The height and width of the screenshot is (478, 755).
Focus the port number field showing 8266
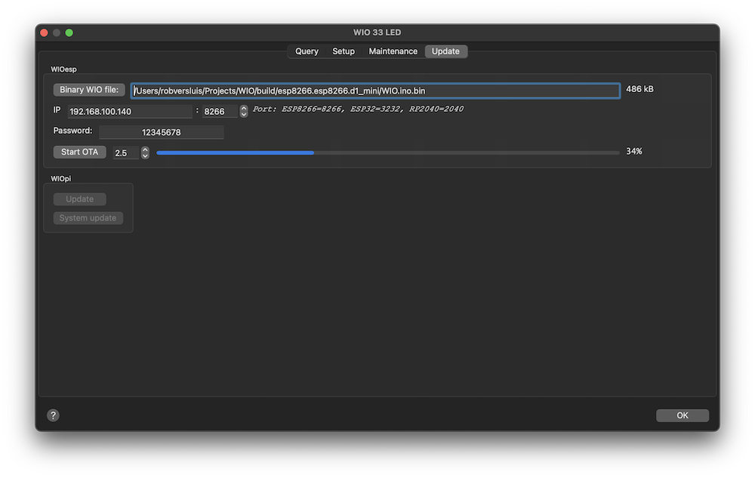219,111
